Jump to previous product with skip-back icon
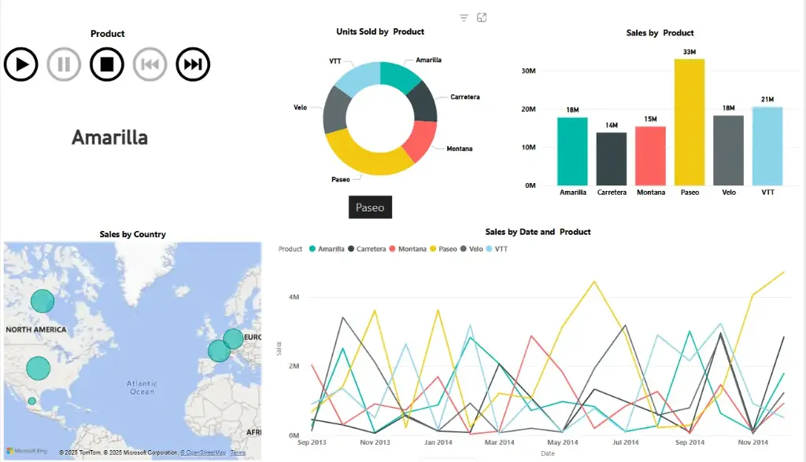Image resolution: width=806 pixels, height=462 pixels. click(150, 64)
